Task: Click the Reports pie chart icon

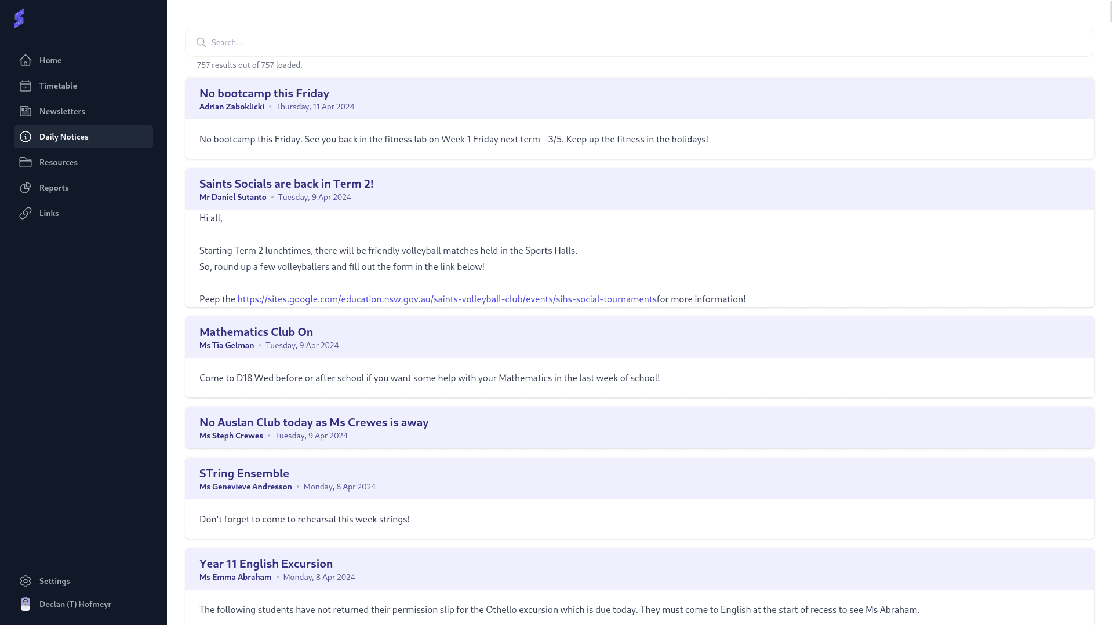Action: (26, 188)
